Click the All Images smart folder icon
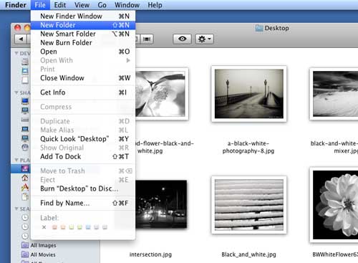The width and height of the screenshot is (358, 263). coord(25,245)
